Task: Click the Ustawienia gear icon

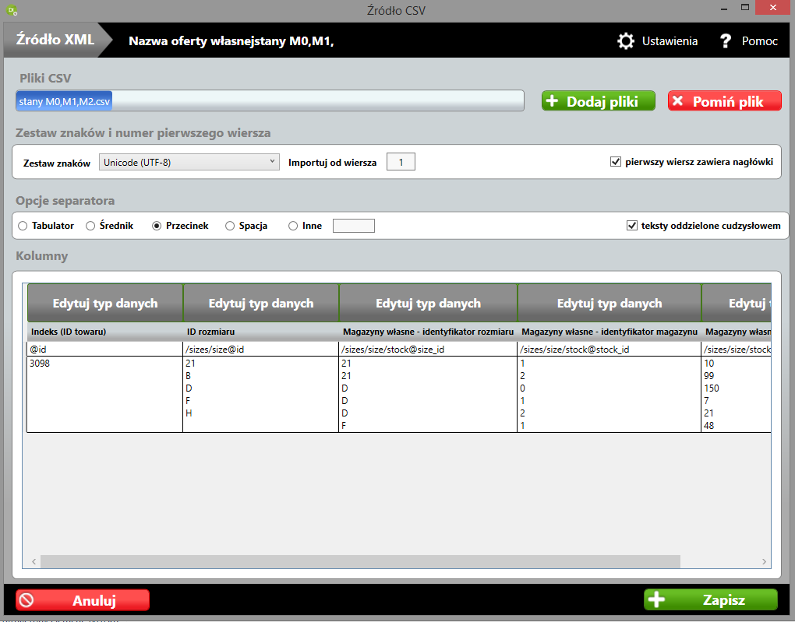Action: click(625, 41)
